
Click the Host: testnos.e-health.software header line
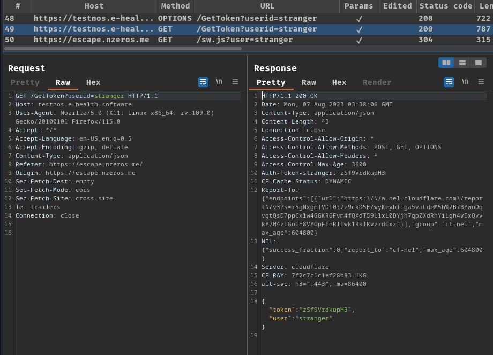click(73, 104)
